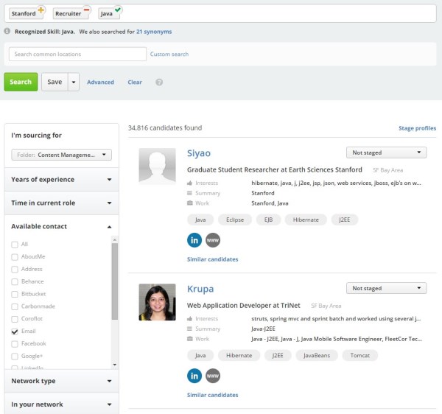Click the Eclipse skill tag on Siyao
Screen dimensions: 442x414
[x=235, y=220]
